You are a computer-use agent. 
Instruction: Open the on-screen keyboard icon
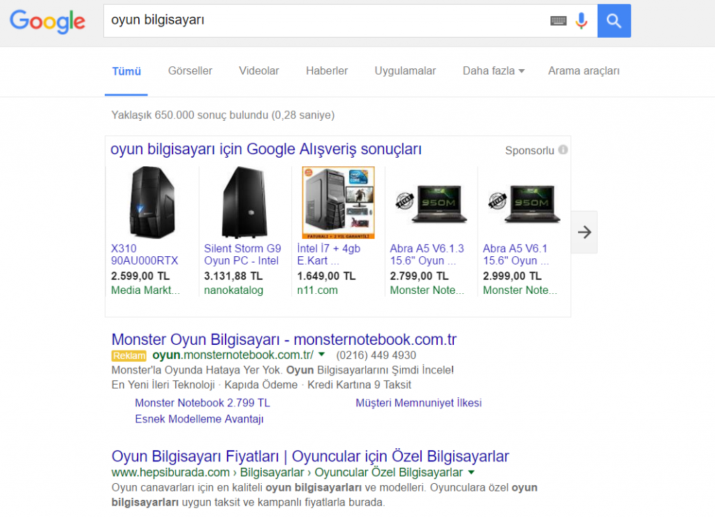558,21
